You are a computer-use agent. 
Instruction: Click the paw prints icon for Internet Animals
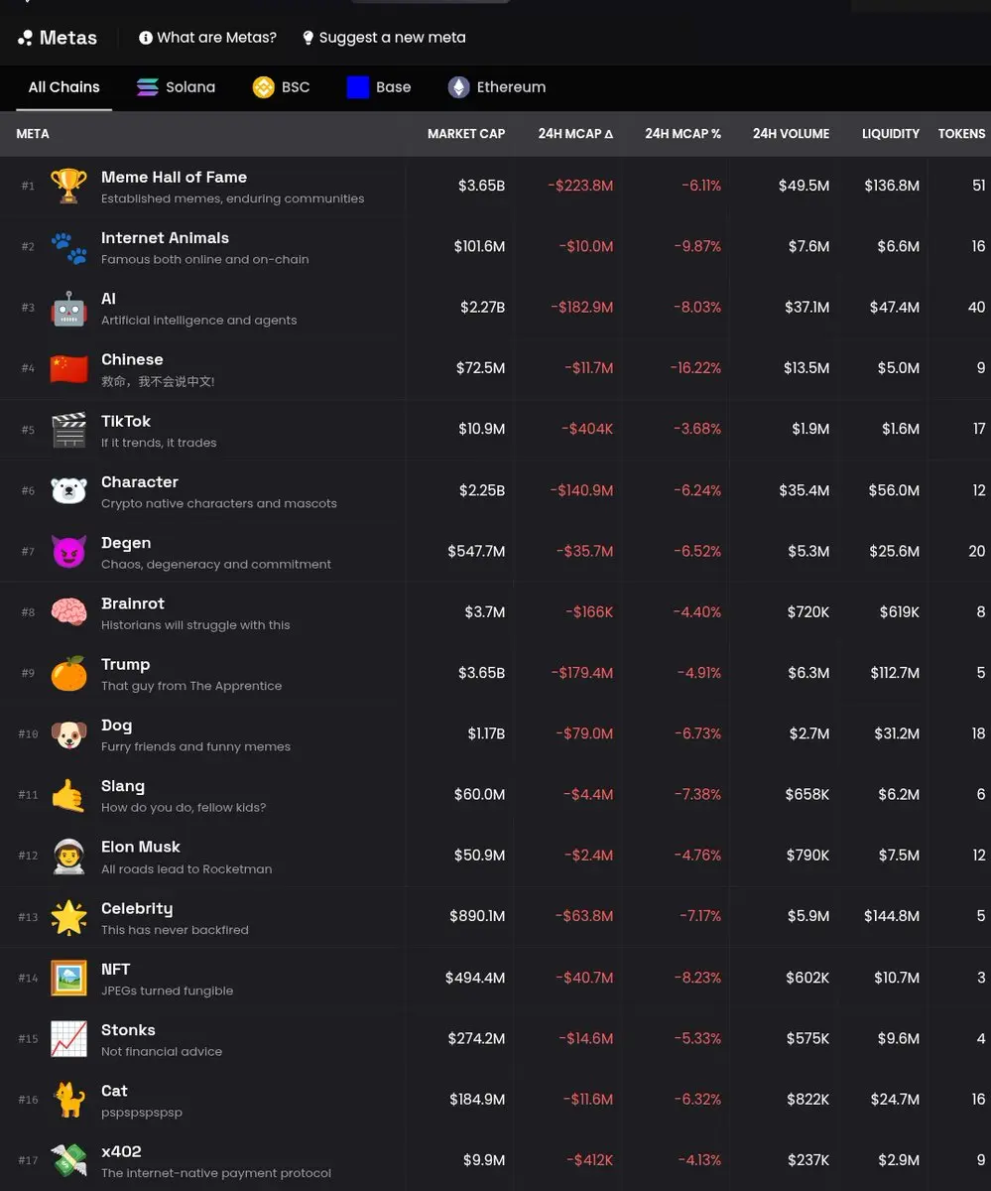click(69, 247)
